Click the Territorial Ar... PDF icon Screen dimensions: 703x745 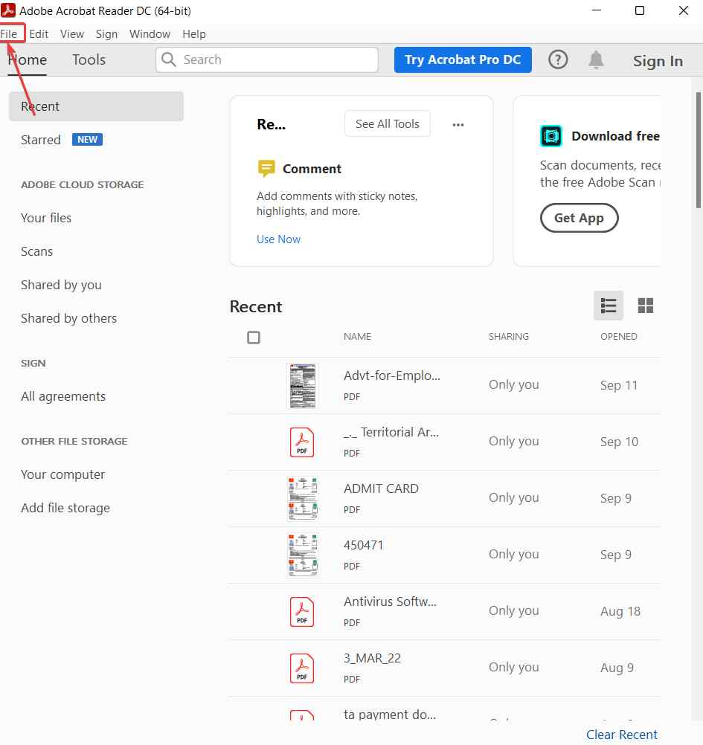[x=302, y=442]
